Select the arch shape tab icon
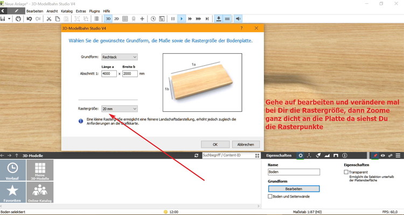This screenshot has width=404, height=215. pos(336,155)
